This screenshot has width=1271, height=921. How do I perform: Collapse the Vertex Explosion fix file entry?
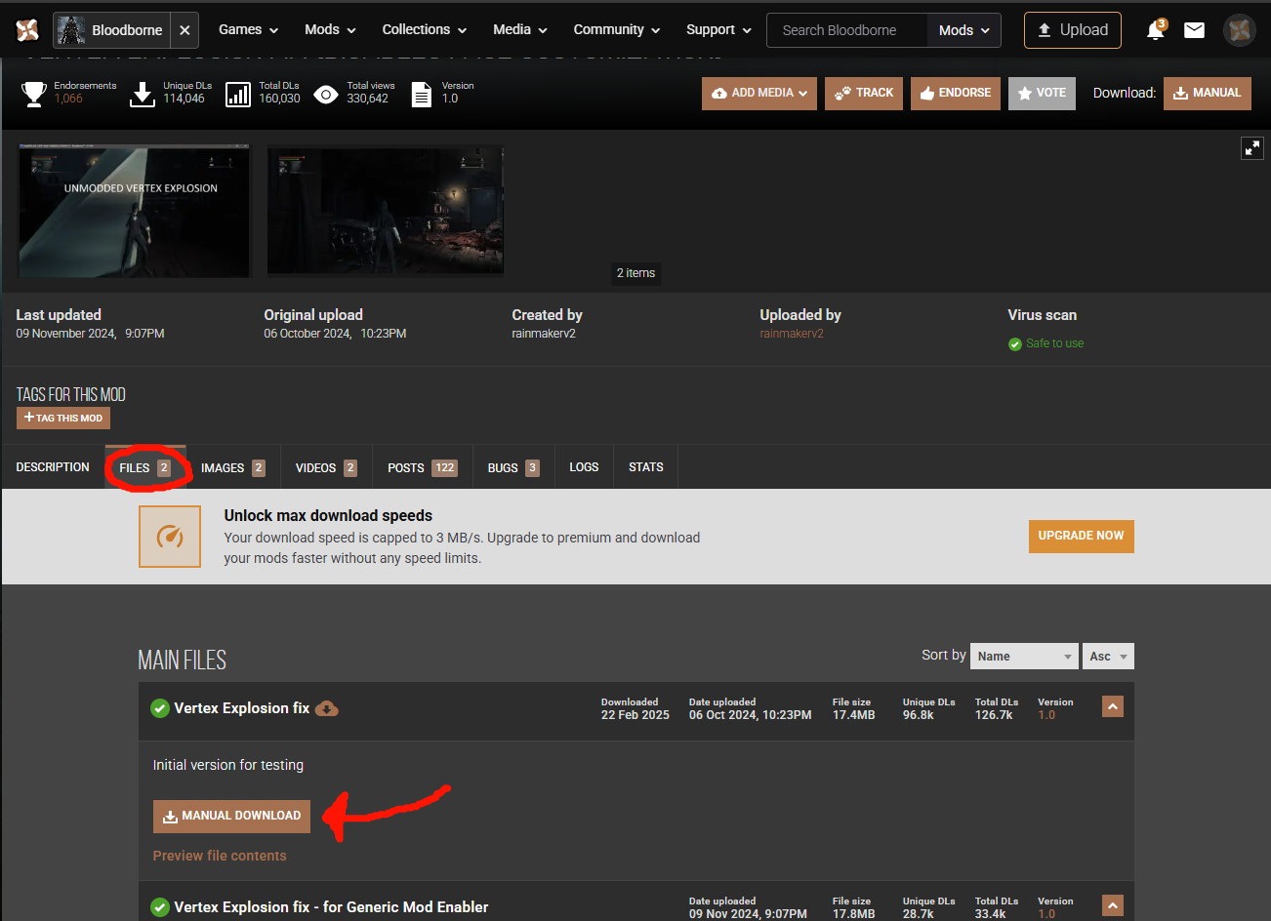coord(1112,706)
